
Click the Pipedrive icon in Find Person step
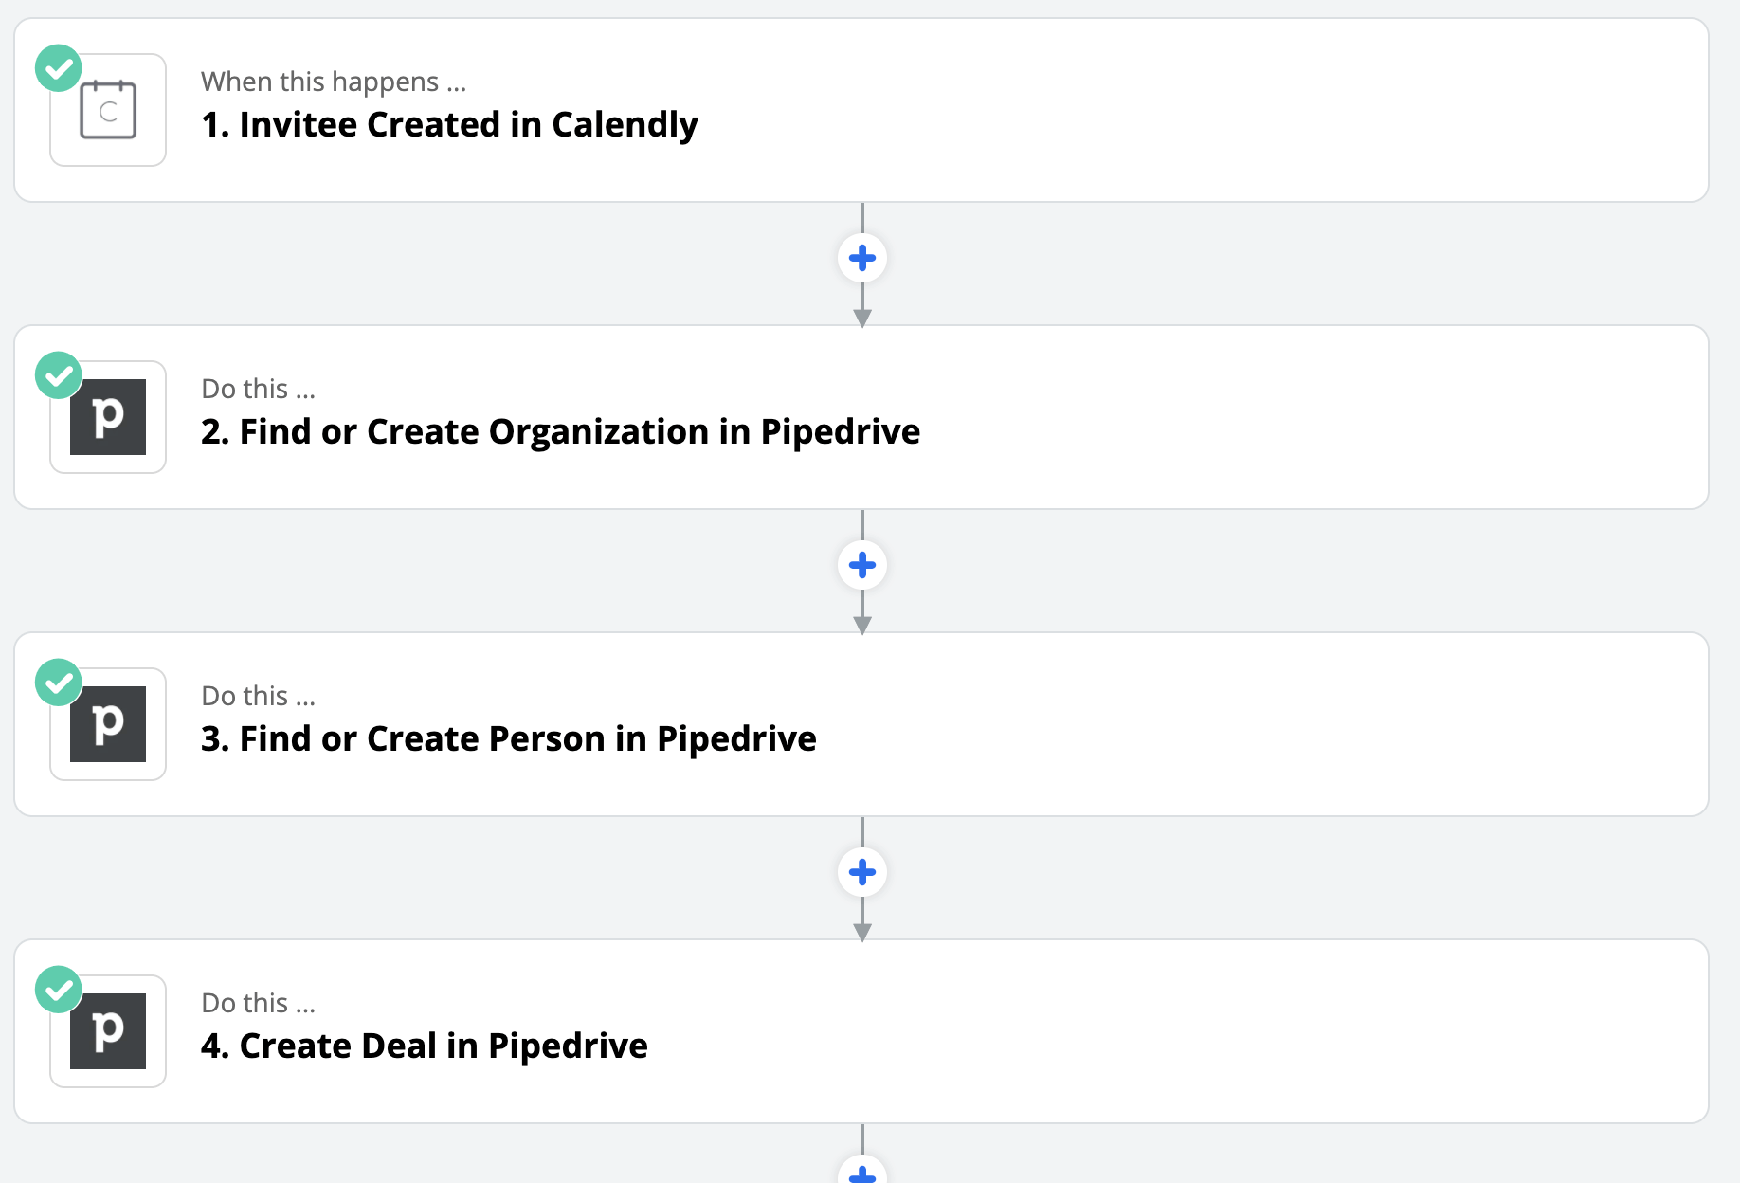click(108, 724)
